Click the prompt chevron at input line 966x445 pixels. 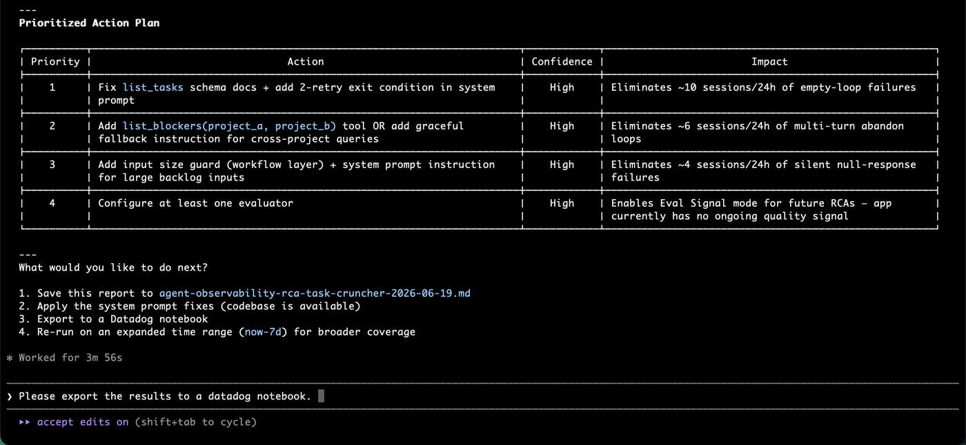(9, 396)
